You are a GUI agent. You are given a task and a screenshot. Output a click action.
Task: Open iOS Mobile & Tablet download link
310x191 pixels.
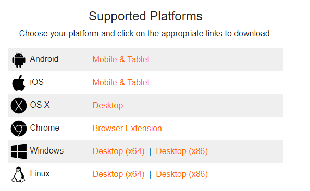[121, 83]
